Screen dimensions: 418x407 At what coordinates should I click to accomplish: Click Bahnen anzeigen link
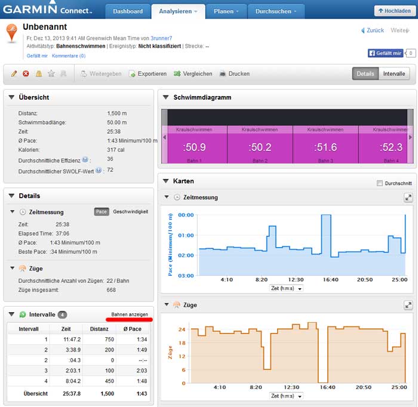130,314
